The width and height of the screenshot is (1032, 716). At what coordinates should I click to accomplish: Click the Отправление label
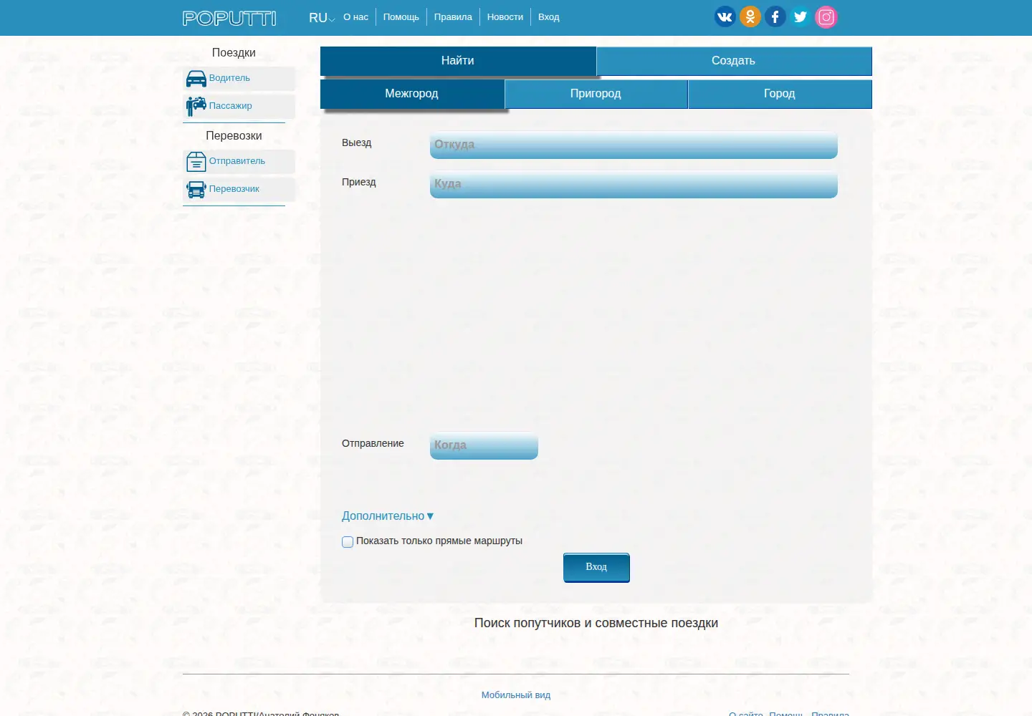coord(373,444)
